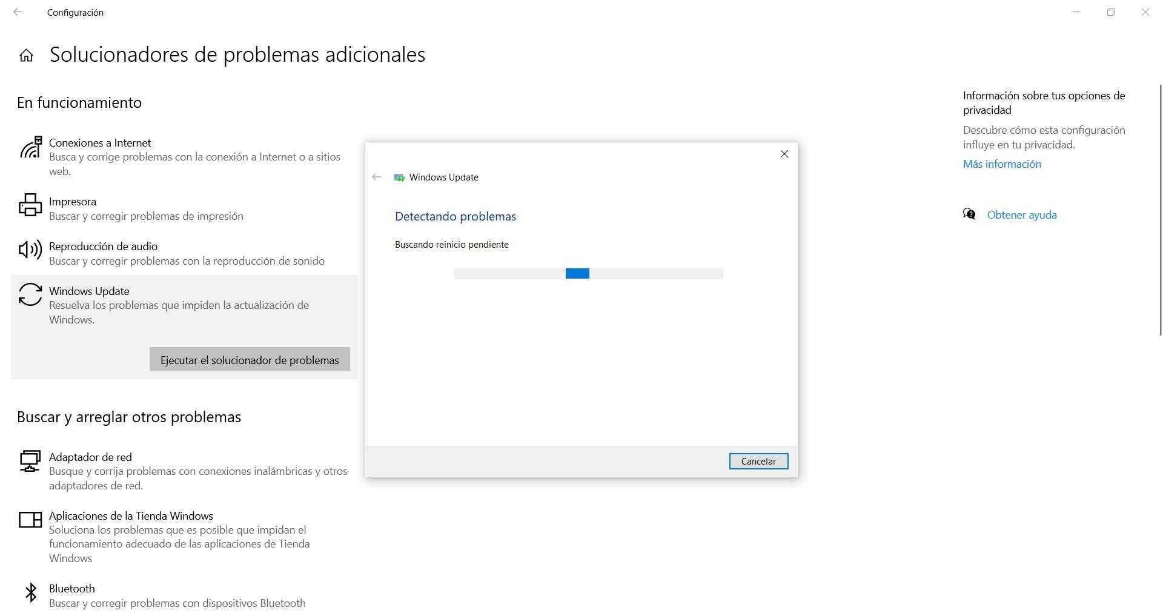Select Aplicaciones de la Tienda Windows title
The image size is (1163, 616).
pyautogui.click(x=131, y=516)
